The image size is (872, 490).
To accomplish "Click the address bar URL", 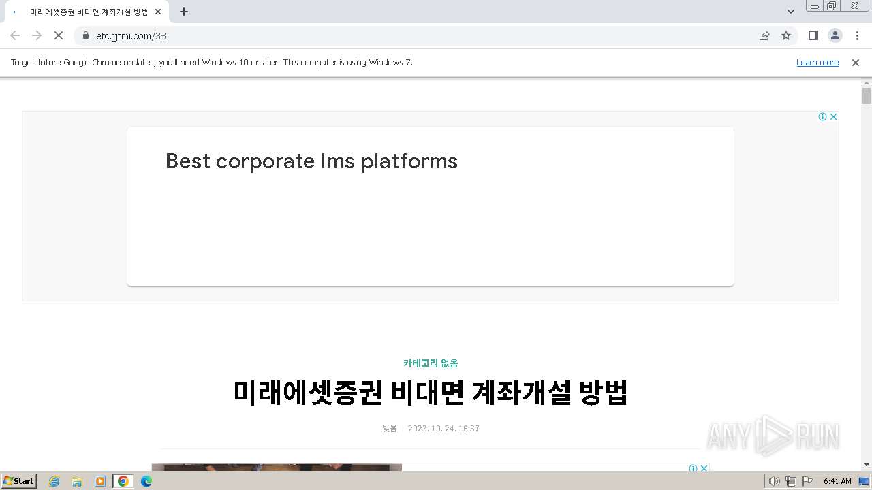I will pyautogui.click(x=131, y=36).
